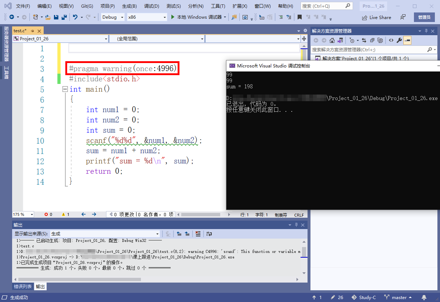Click the Home icon in Solution Explorer
The height and width of the screenshot is (302, 440).
(332, 40)
